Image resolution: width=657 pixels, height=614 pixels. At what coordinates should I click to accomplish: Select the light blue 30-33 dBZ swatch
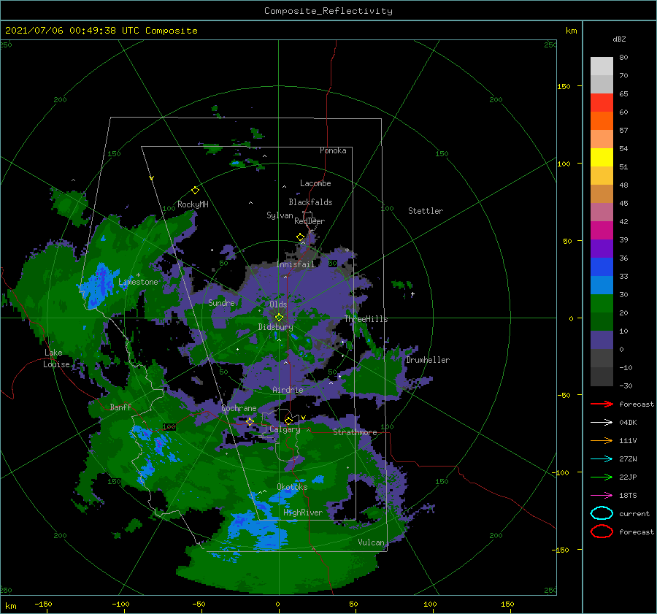point(602,285)
